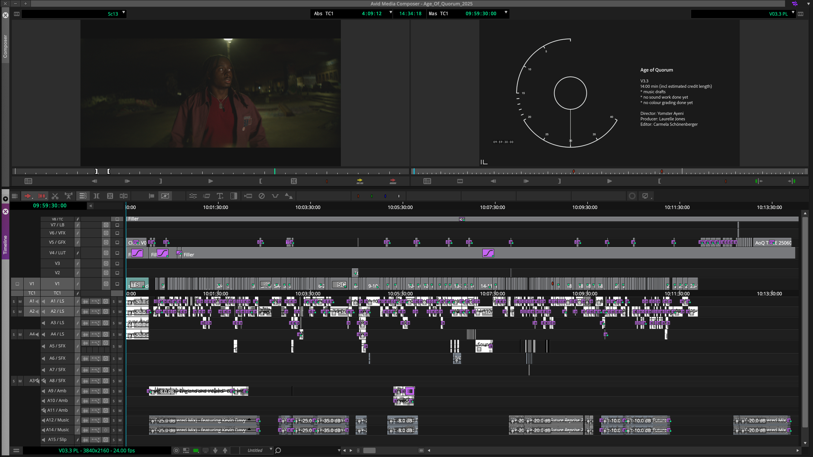
Task: Select the V4 / LUT track button
Action: [58, 253]
